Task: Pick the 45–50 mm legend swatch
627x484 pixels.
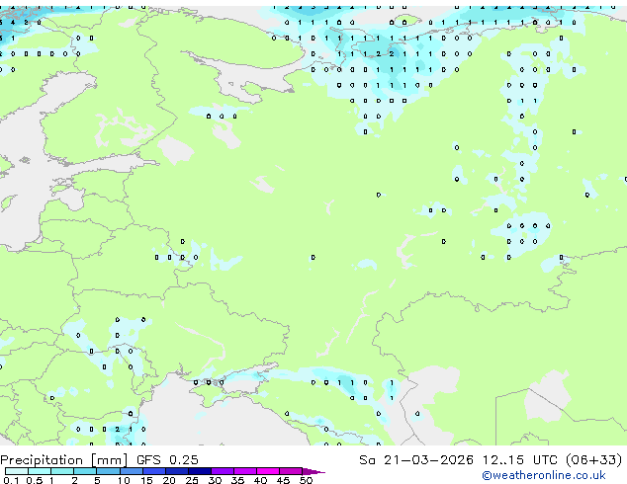Action: pyautogui.click(x=291, y=471)
